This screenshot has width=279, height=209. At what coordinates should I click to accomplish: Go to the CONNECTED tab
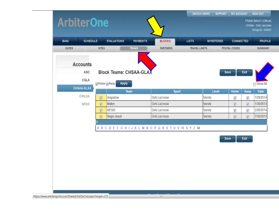[240, 41]
